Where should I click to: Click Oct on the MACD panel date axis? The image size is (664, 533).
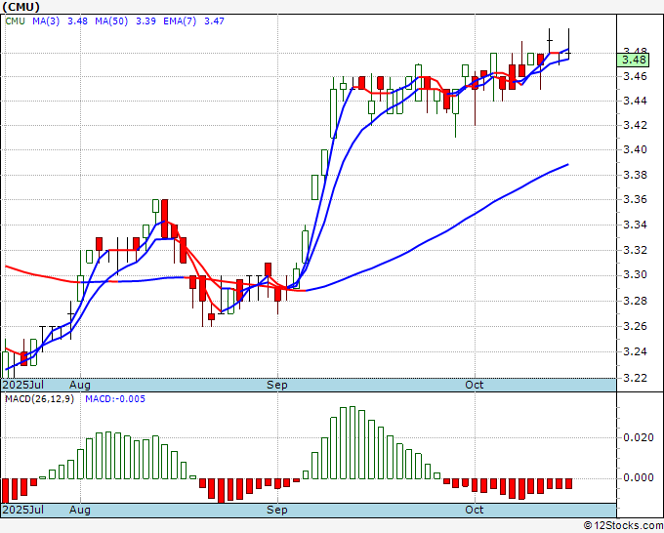[x=474, y=510]
